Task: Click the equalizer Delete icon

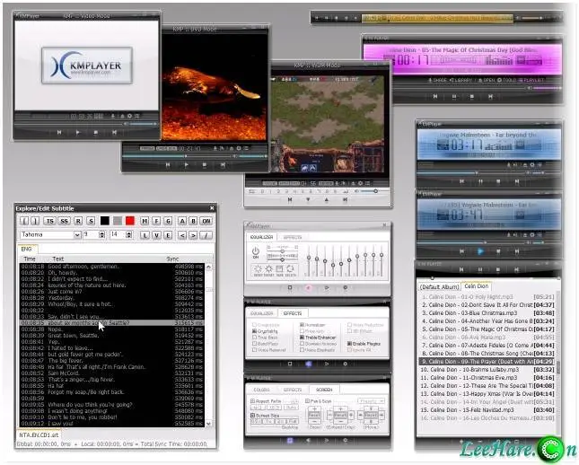Action: [291, 271]
